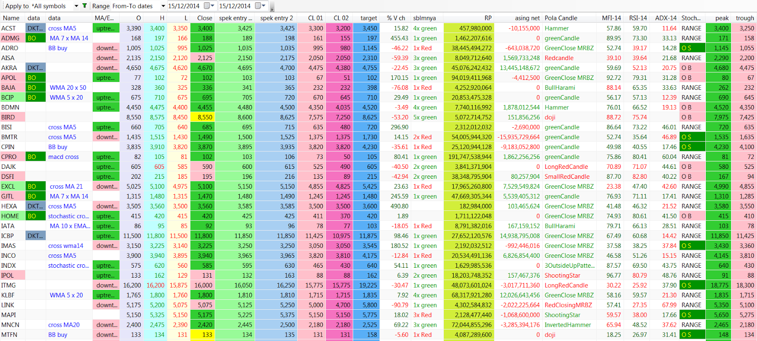Sort by the L column header
Image resolution: width=757 pixels, height=341 pixels.
click(x=178, y=18)
